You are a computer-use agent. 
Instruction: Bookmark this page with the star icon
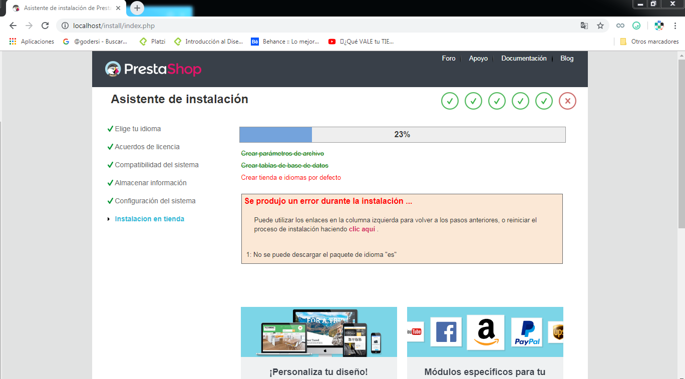click(x=600, y=26)
